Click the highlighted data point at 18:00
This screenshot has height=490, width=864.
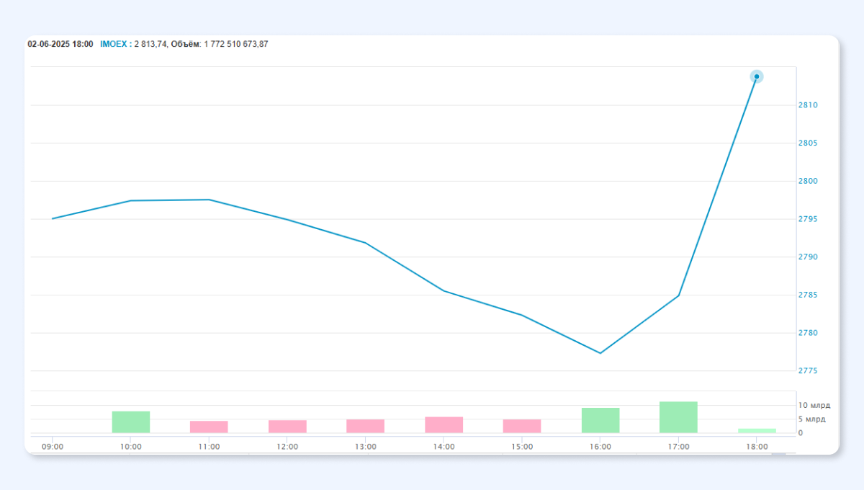pyautogui.click(x=756, y=76)
